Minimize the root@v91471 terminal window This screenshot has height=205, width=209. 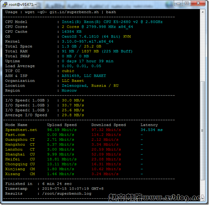[178, 3]
